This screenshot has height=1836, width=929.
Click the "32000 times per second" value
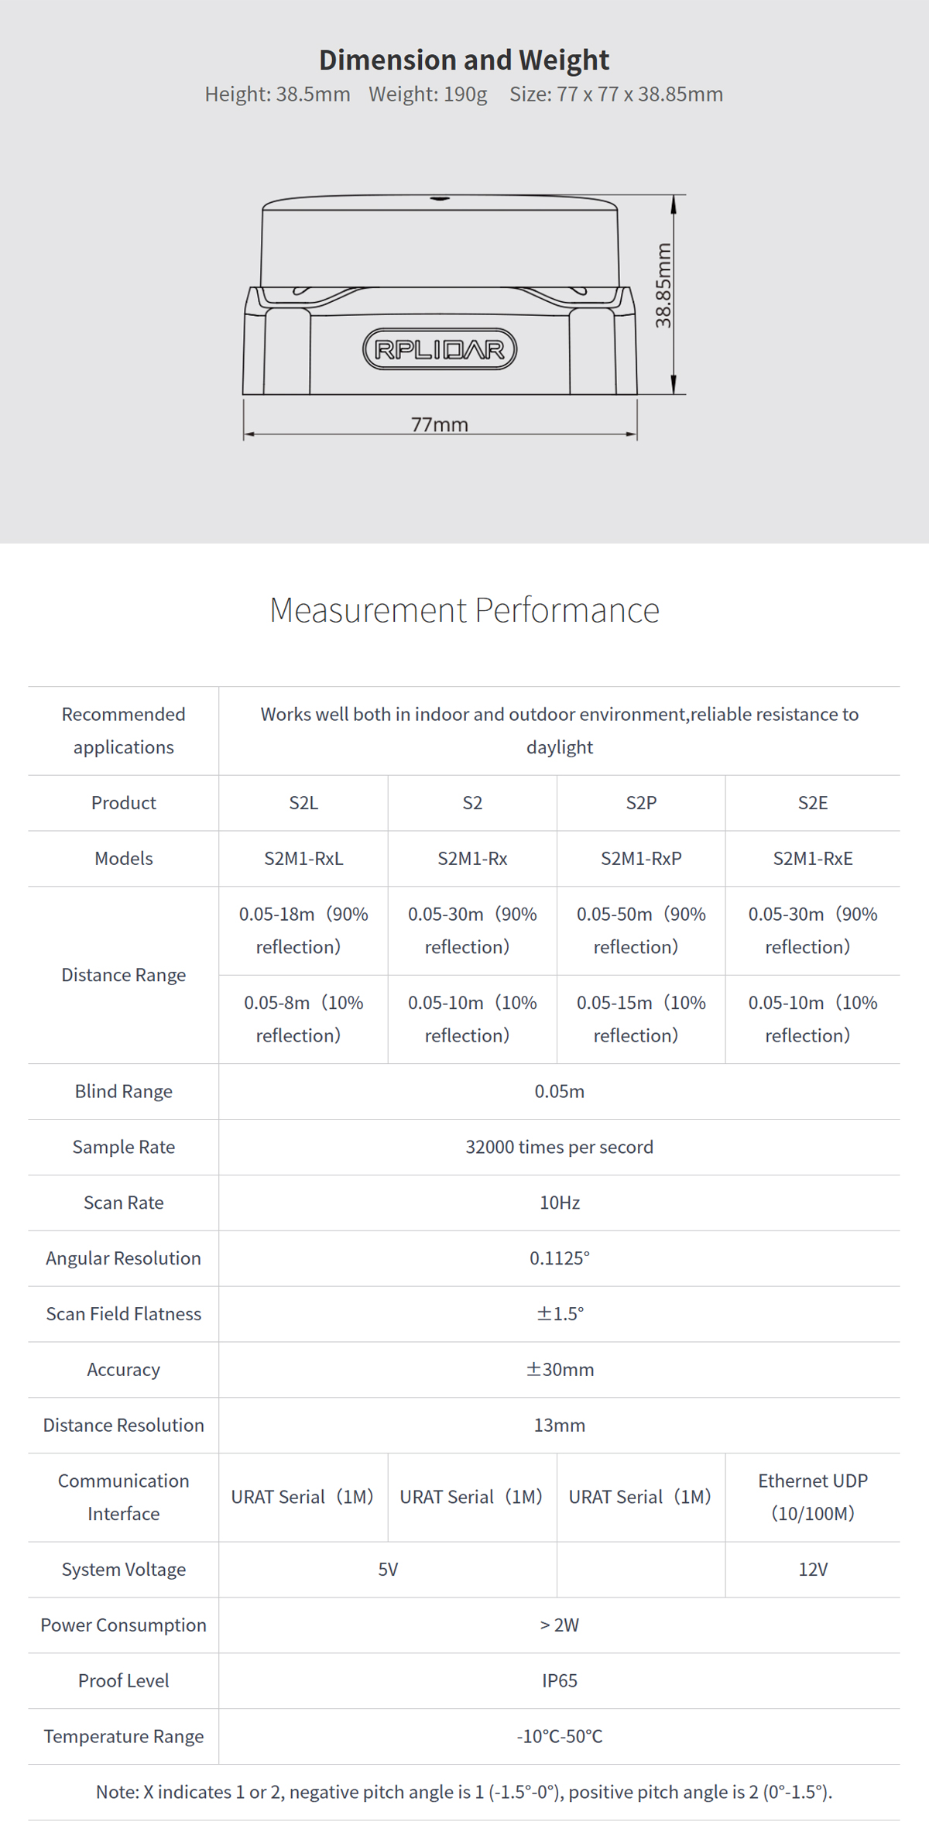point(559,1147)
